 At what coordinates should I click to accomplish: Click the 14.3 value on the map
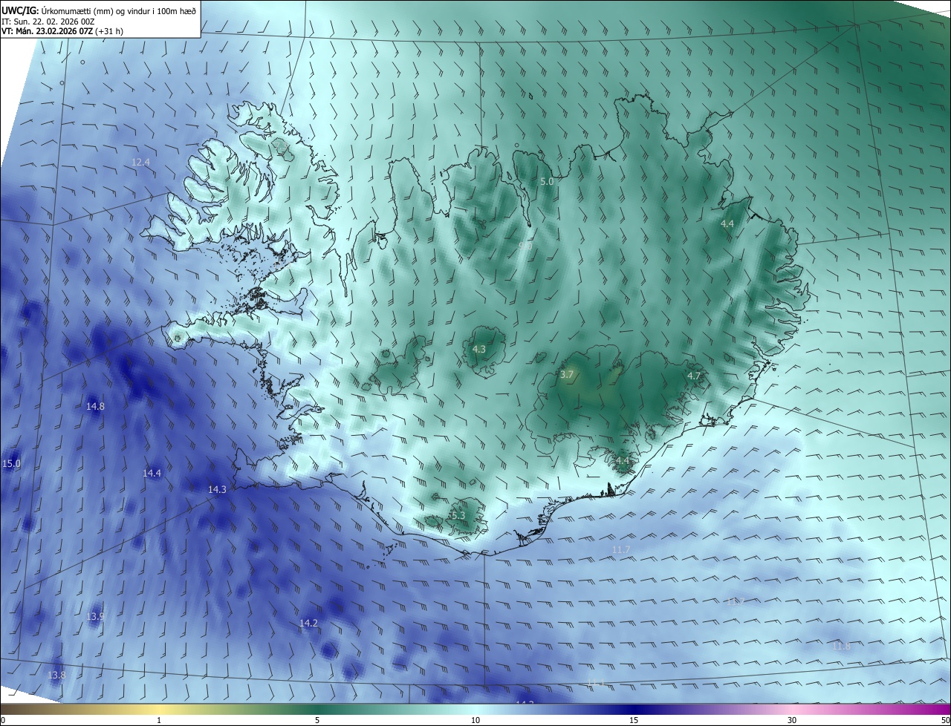coord(217,489)
